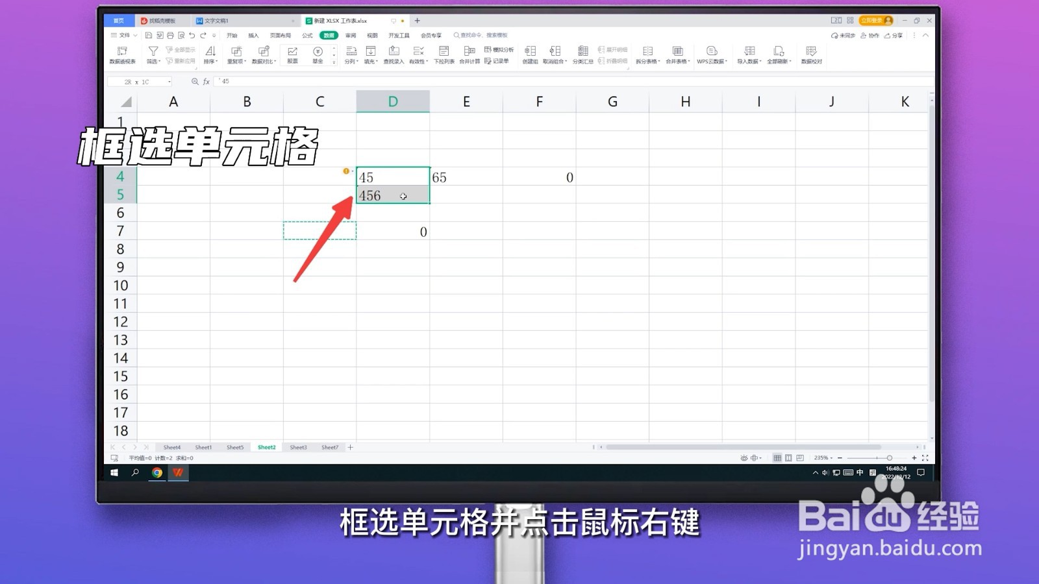Open the 视图 ribbon tab
This screenshot has height=584, width=1039.
coord(372,35)
